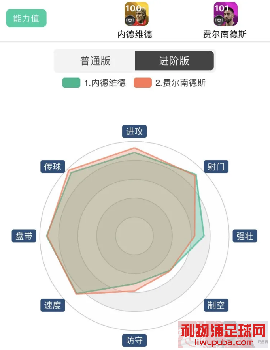Screen dimensions: 270x350
Task: Click the 强壮 axis label
Action: 245,236
